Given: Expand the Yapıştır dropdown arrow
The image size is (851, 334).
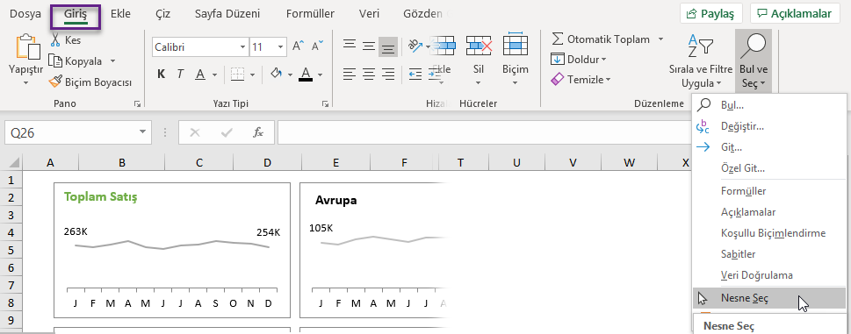Looking at the screenshot, I should click(26, 82).
